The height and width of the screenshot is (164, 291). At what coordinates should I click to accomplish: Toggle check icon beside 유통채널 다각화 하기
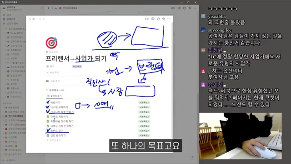(x=48, y=121)
